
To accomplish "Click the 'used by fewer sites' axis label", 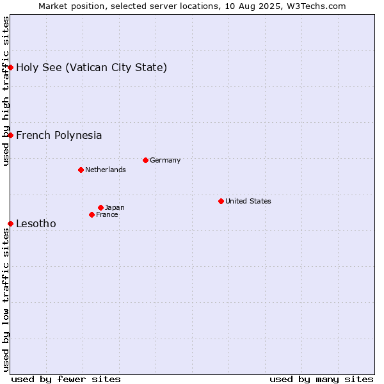I will coord(66,380).
